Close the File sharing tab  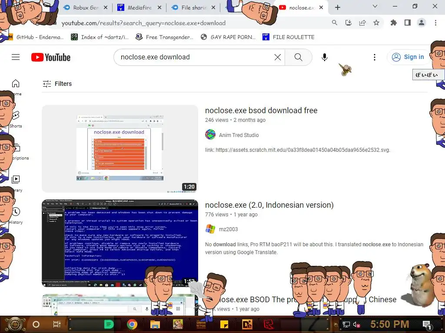click(213, 8)
